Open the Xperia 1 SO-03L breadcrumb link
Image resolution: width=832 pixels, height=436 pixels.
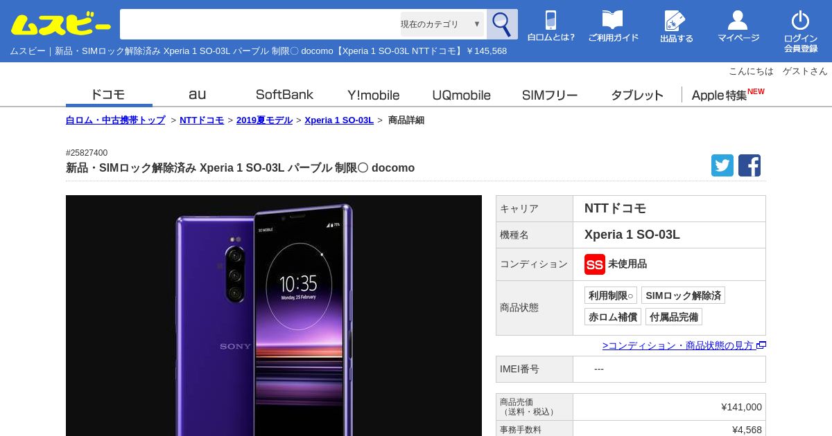[x=339, y=120]
